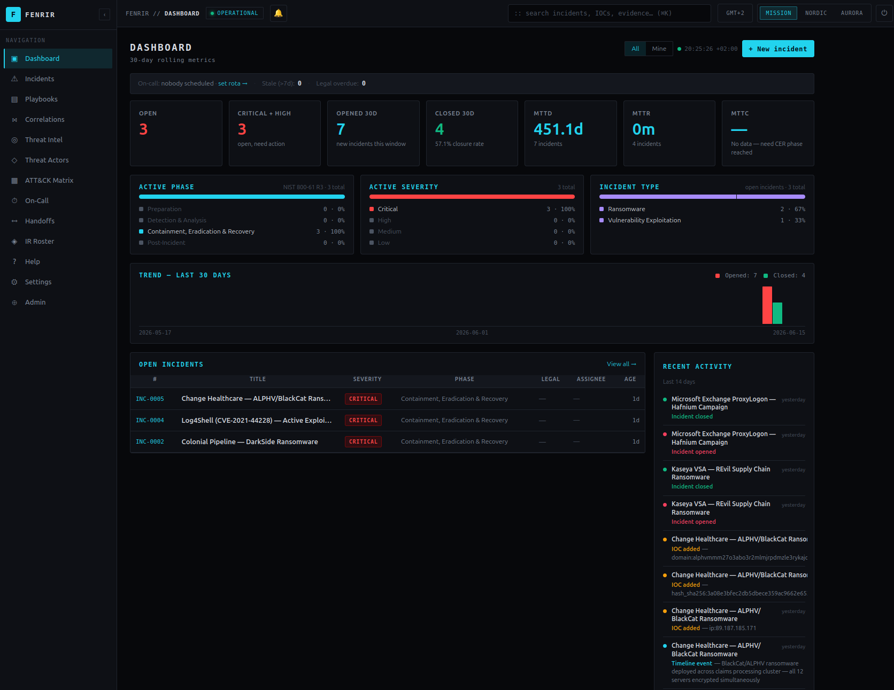Click first 'Incident closed' ProxyLogon activity entry
This screenshot has width=894, height=690.
734,408
